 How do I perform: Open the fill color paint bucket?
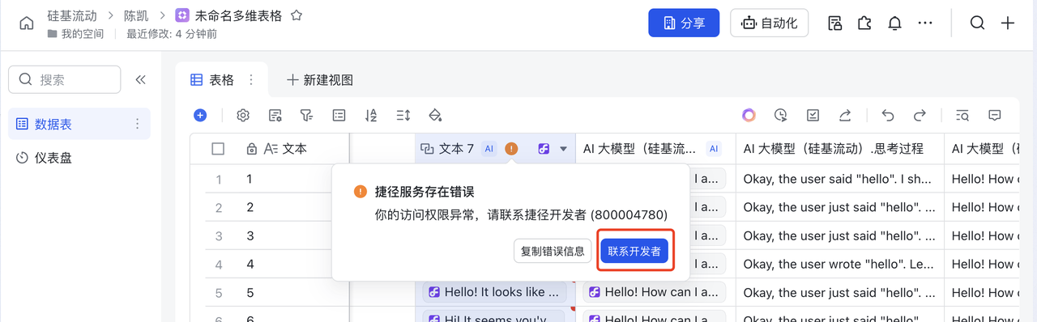click(435, 116)
